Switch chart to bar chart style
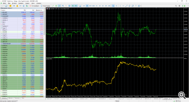Screen dimensions: 189x102 point(53,6)
